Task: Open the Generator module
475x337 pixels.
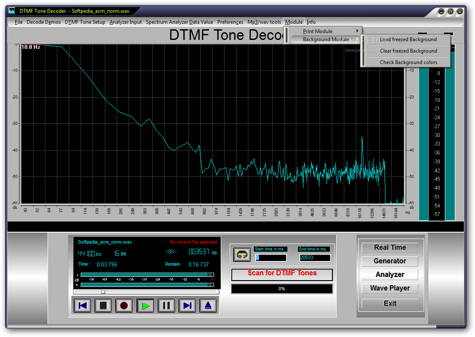Action: (x=390, y=261)
